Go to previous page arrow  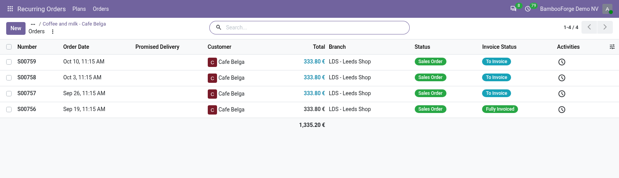click(x=589, y=27)
